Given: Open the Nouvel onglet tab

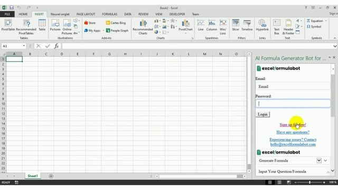Looking at the screenshot, I should (60, 14).
